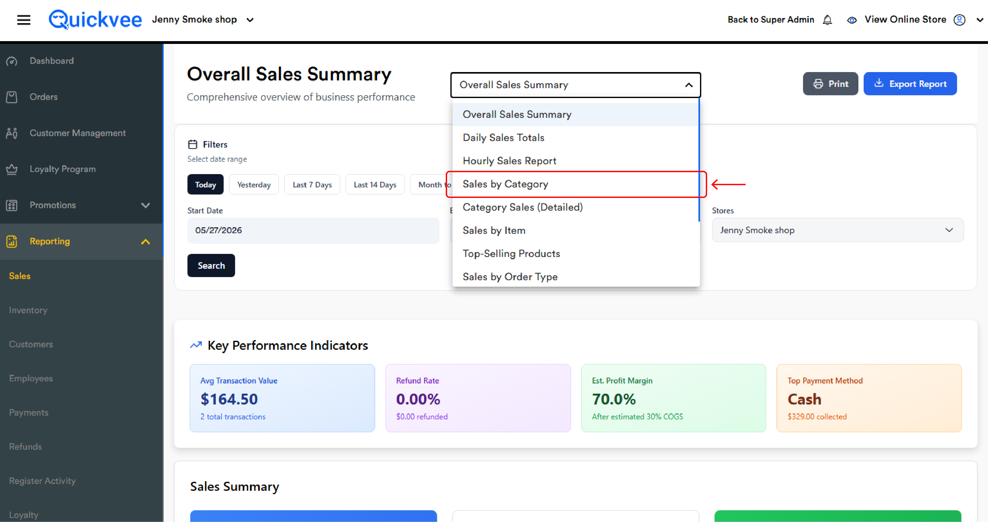Choose Daily Sales Totals report
The width and height of the screenshot is (988, 522).
[575, 138]
